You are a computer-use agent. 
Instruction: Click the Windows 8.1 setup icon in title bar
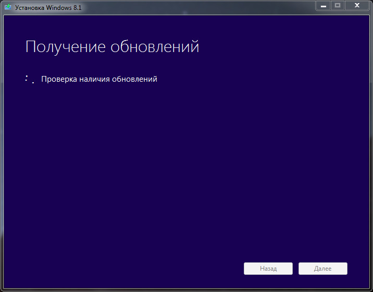8,7
